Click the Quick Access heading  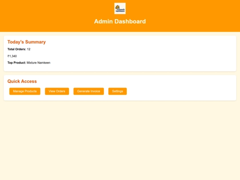click(22, 81)
